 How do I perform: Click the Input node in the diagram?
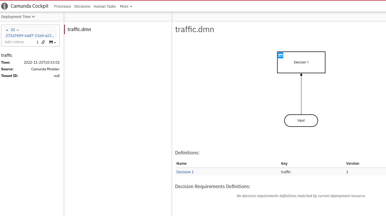pos(301,120)
